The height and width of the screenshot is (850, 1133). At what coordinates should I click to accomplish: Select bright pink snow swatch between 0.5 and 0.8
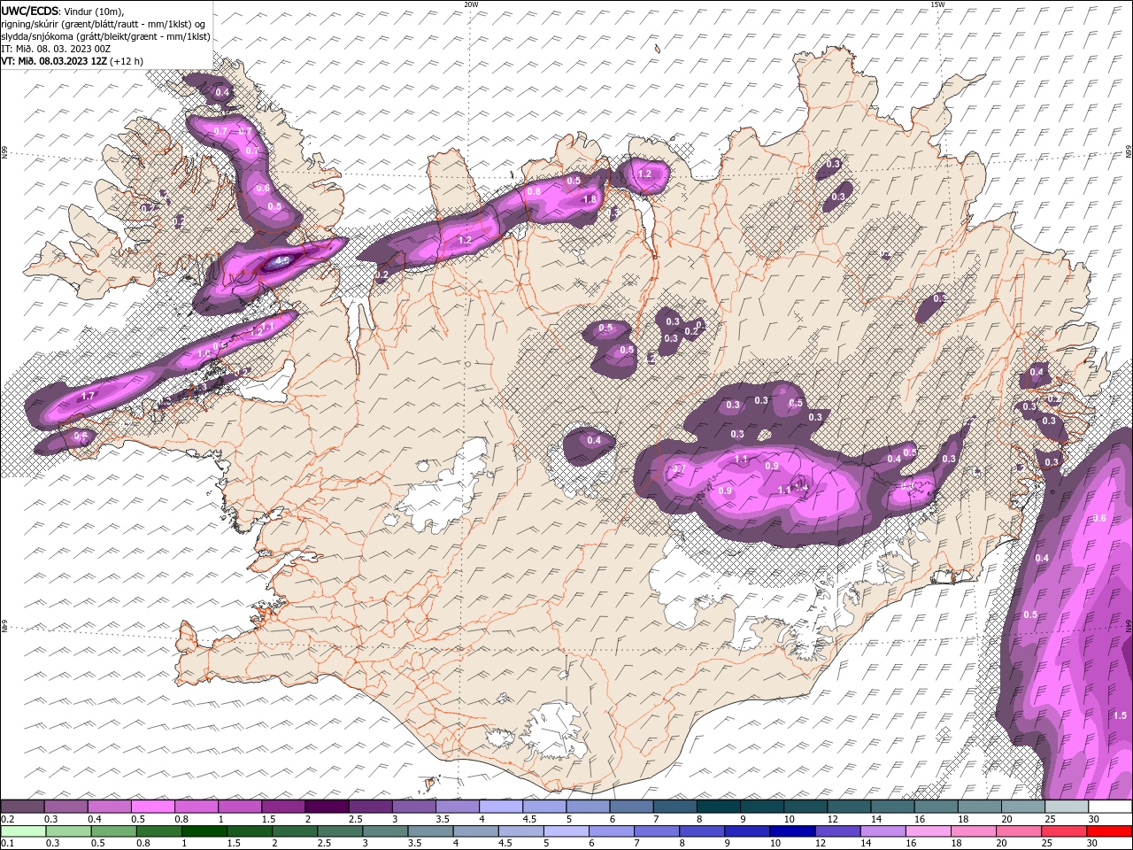tap(153, 807)
